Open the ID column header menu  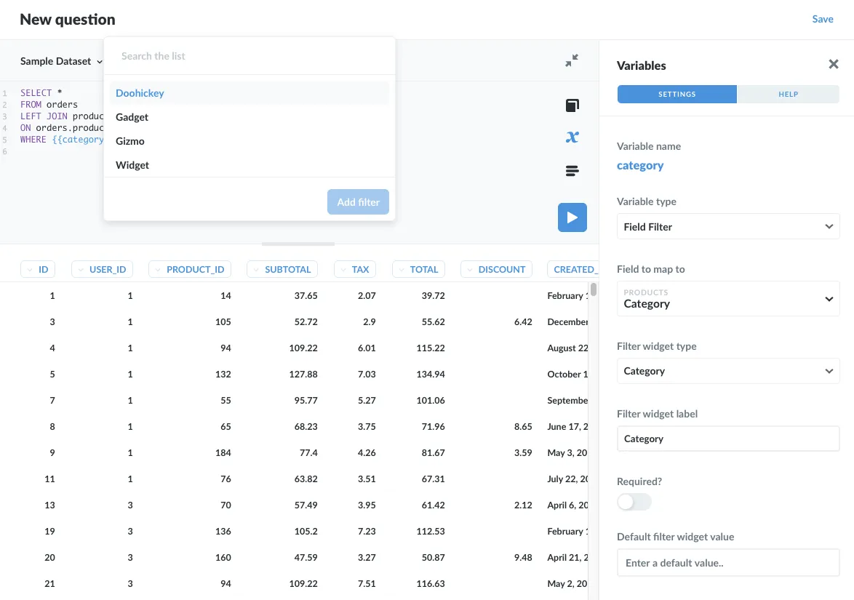point(38,270)
